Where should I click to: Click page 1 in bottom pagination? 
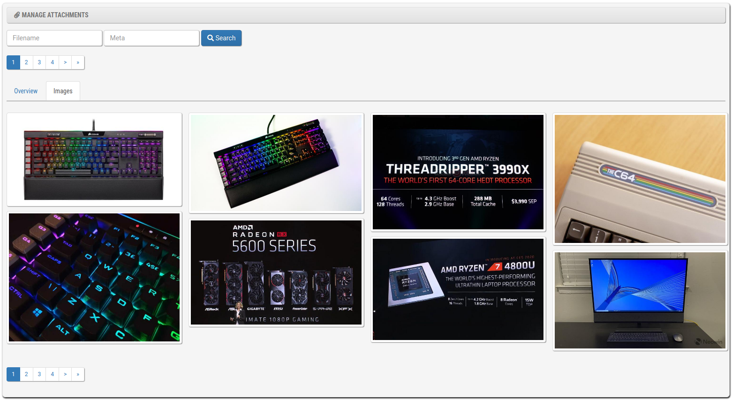pos(13,374)
